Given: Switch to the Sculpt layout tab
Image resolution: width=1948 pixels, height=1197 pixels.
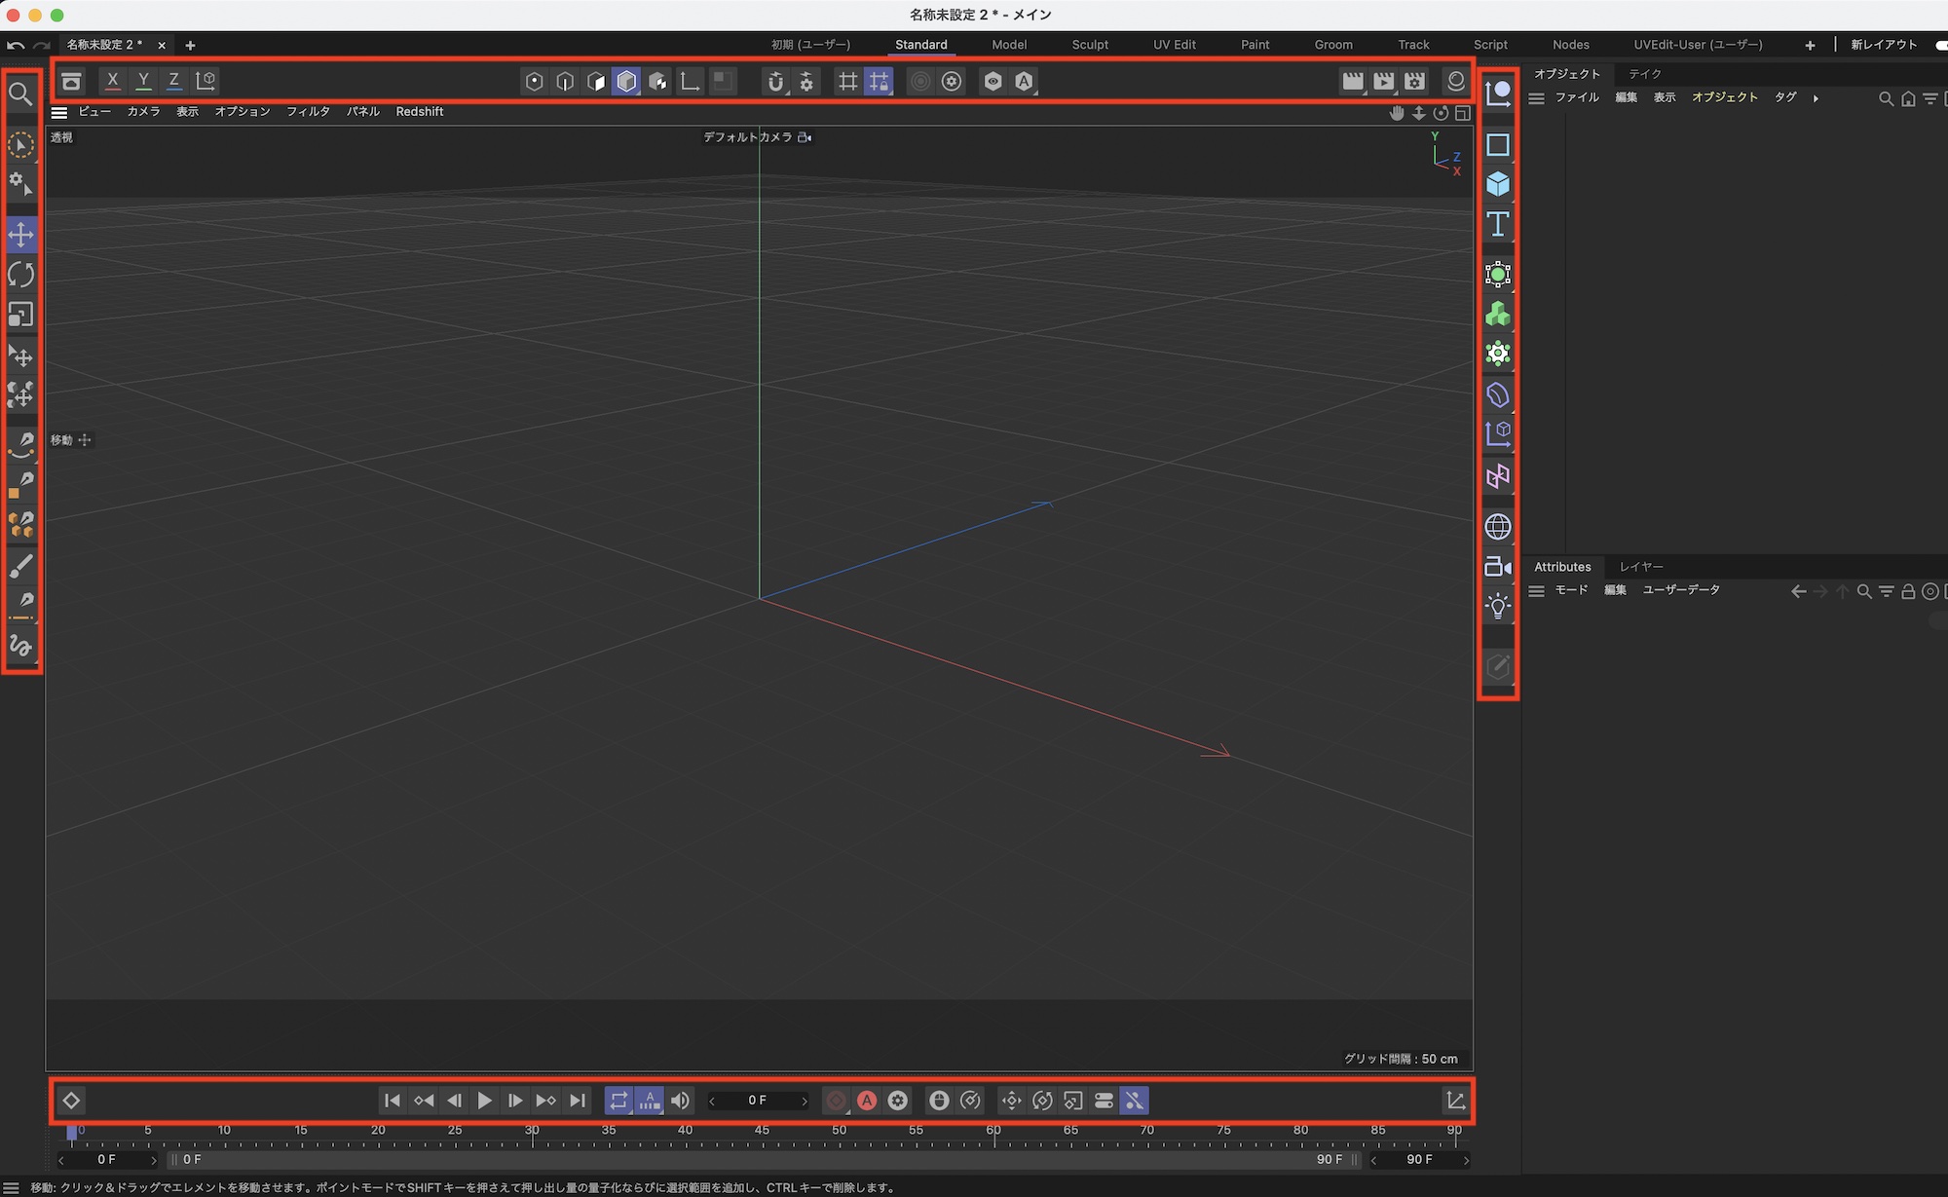Looking at the screenshot, I should click(x=1090, y=45).
